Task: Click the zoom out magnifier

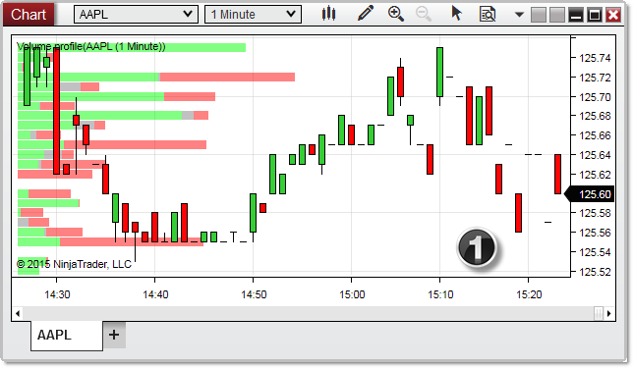Action: (x=424, y=14)
